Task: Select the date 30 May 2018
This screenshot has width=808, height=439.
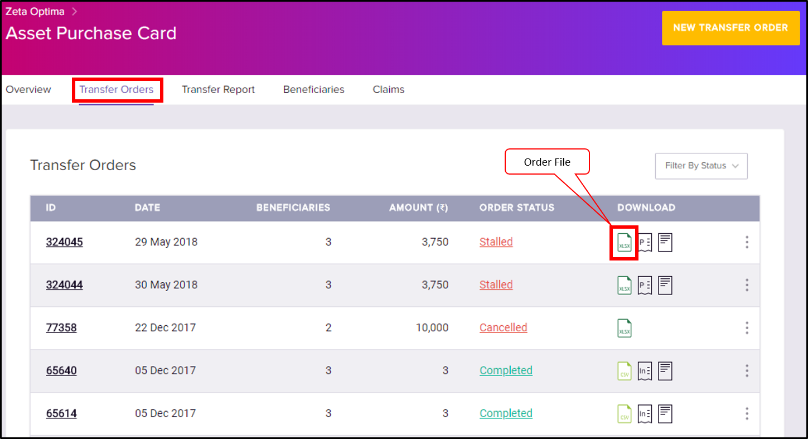Action: click(166, 285)
